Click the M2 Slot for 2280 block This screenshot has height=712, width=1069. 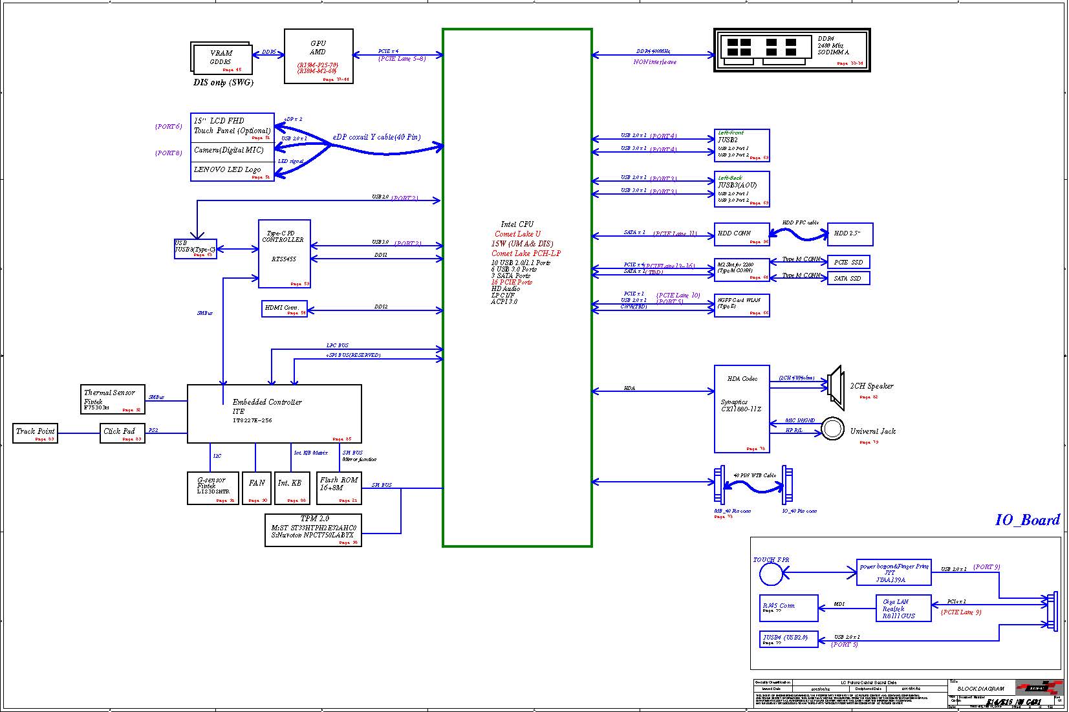click(x=742, y=270)
